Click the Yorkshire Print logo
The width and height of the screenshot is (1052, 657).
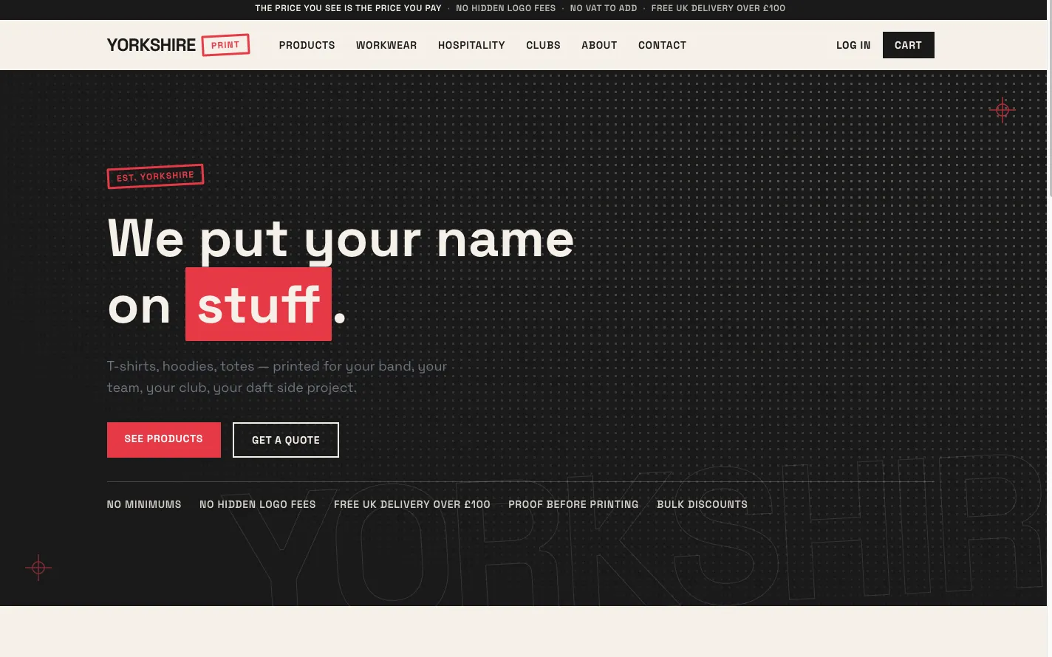point(178,45)
